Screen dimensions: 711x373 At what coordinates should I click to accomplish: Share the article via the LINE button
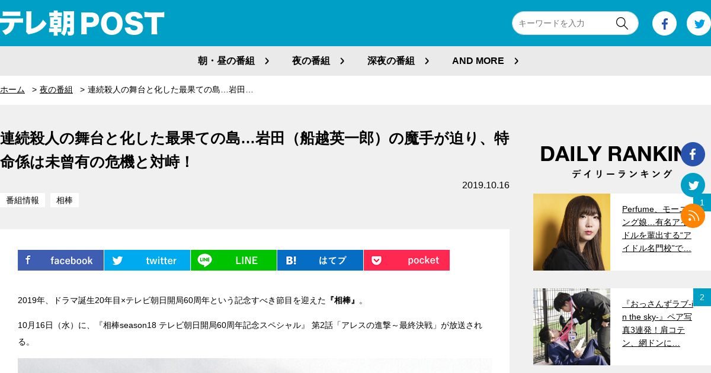click(x=233, y=261)
